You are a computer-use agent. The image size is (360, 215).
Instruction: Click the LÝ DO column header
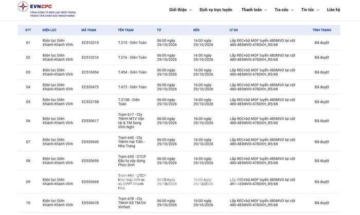[x=233, y=30]
